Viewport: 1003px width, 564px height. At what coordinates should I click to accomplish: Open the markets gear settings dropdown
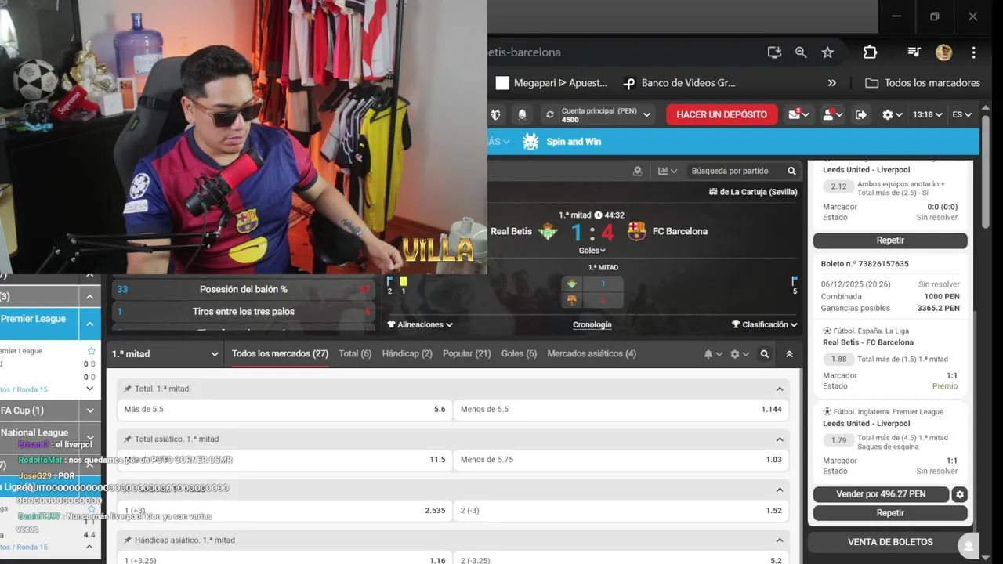click(738, 354)
